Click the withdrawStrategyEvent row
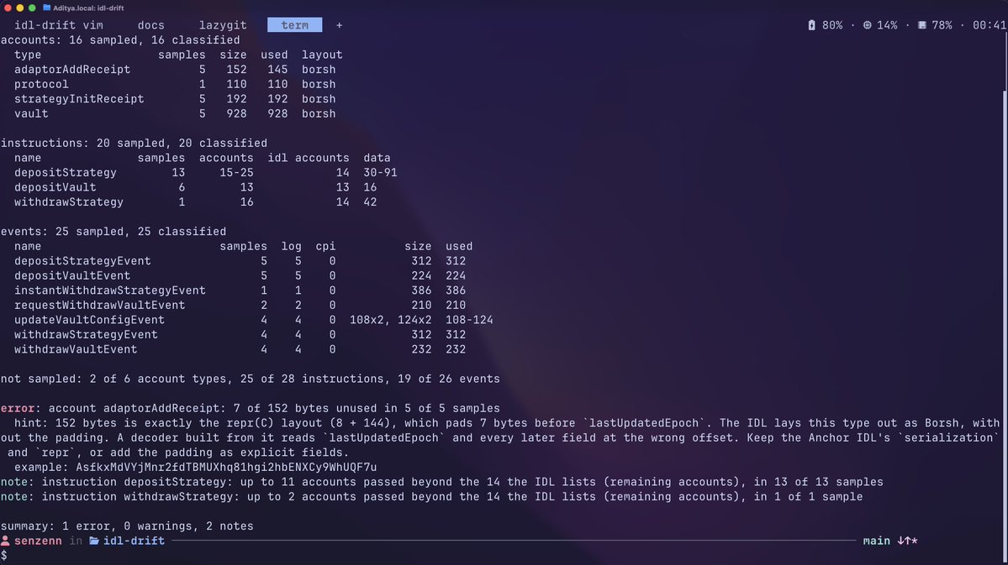 (x=240, y=335)
